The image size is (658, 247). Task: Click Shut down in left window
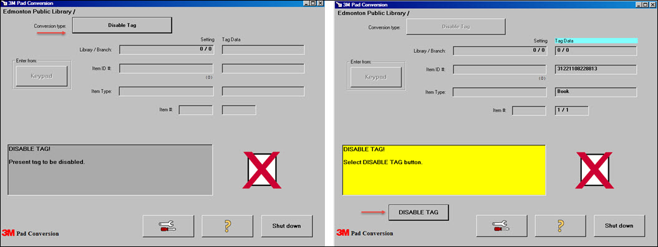point(287,226)
